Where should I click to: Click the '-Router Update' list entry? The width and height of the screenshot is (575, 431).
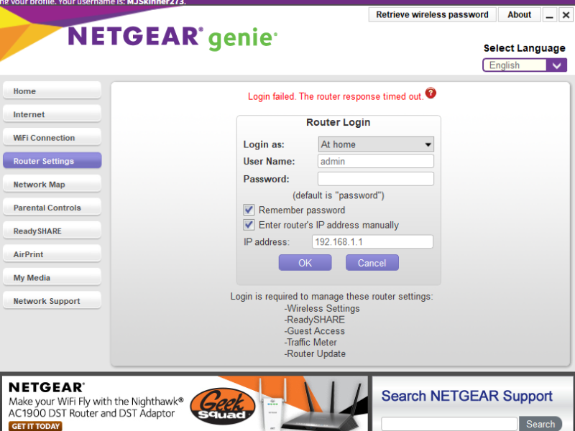pyautogui.click(x=315, y=353)
